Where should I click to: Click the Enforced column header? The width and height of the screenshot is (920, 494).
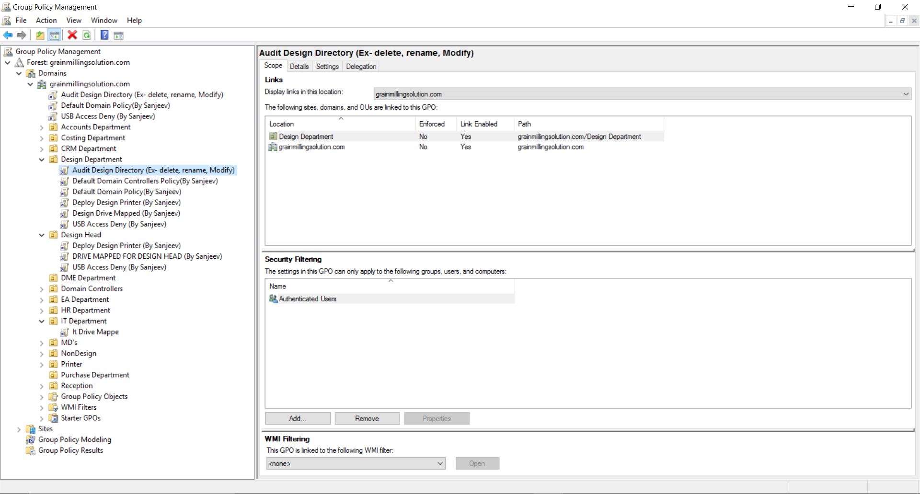[436, 124]
